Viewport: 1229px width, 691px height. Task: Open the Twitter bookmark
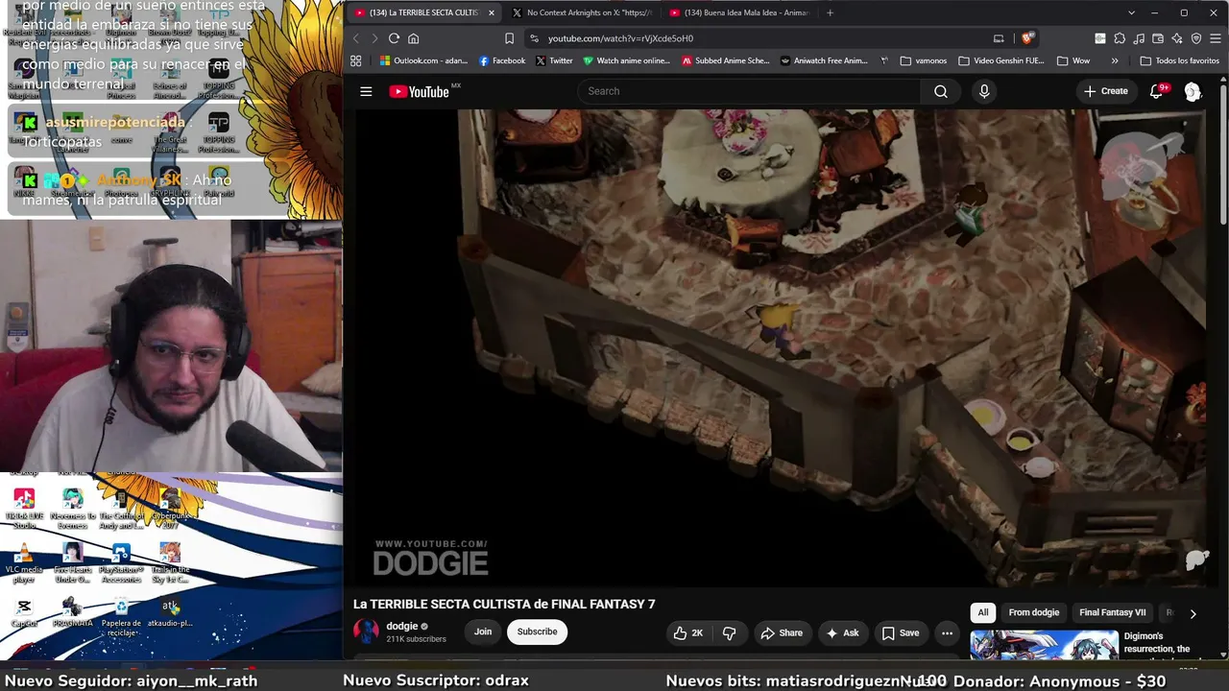click(554, 60)
